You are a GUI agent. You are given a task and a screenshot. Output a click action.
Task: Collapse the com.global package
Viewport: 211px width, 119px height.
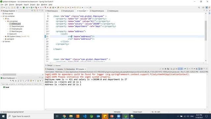[x=6, y=21]
